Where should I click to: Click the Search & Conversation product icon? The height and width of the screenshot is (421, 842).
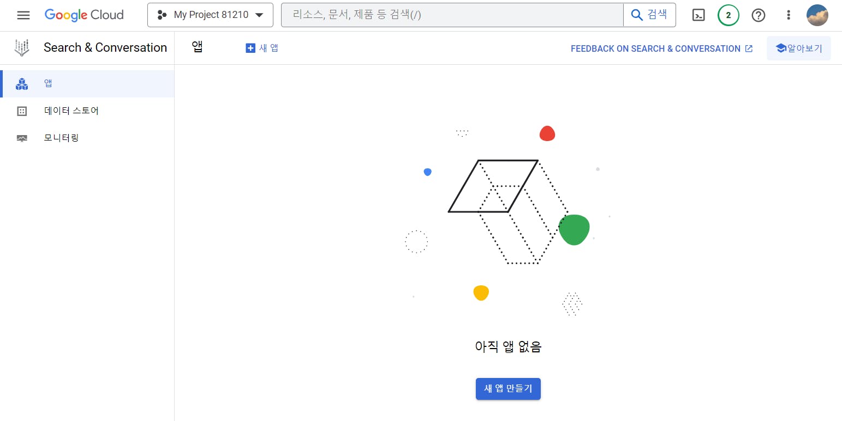pyautogui.click(x=22, y=48)
